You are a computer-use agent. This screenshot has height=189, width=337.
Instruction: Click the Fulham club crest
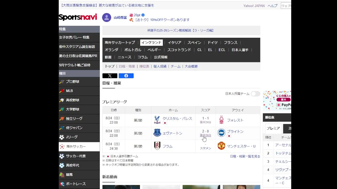pyautogui.click(x=157, y=146)
